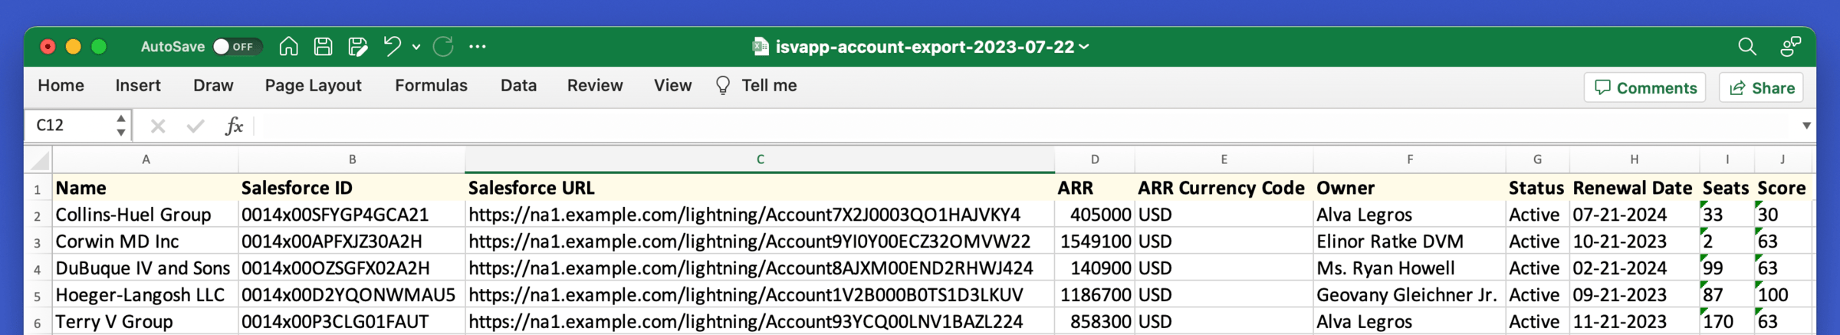This screenshot has height=335, width=1840.
Task: Select column G header
Action: (1537, 159)
